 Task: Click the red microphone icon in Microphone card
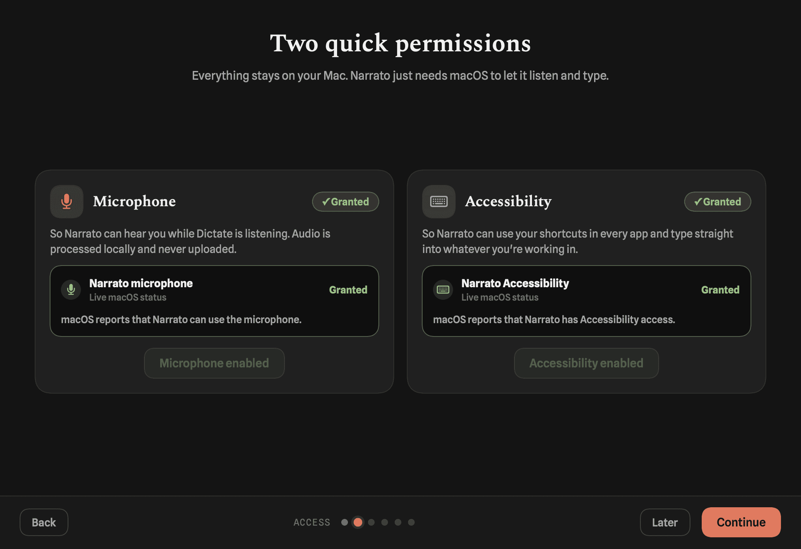(67, 202)
